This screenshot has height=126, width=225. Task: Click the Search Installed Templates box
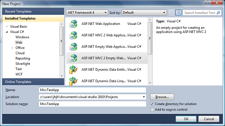pyautogui.click(x=202, y=13)
